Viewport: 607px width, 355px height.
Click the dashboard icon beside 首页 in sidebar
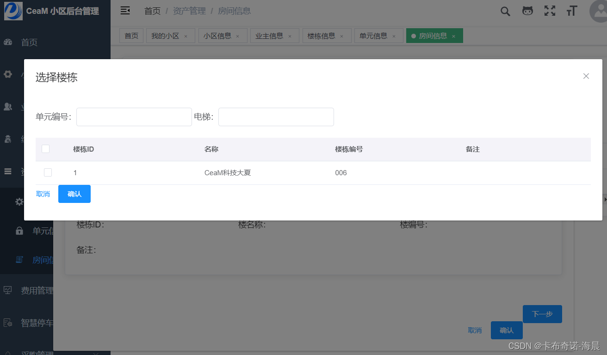click(x=8, y=43)
